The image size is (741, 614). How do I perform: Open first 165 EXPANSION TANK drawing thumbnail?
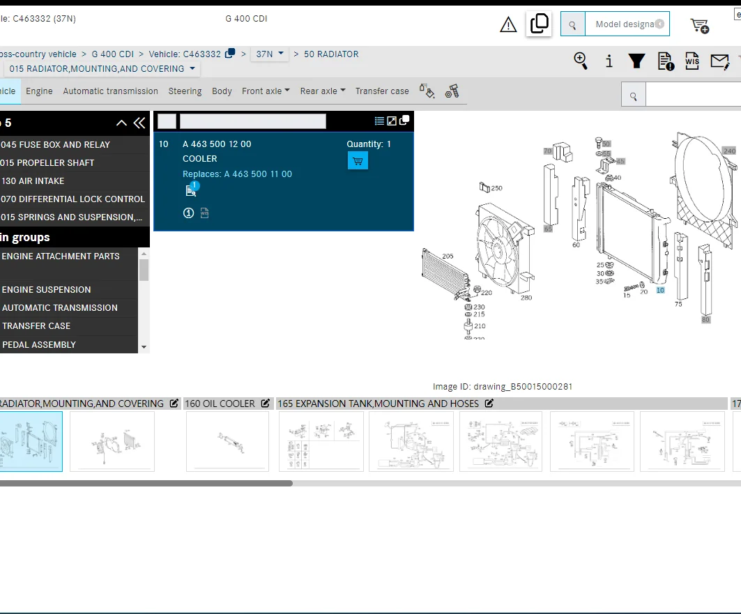321,442
